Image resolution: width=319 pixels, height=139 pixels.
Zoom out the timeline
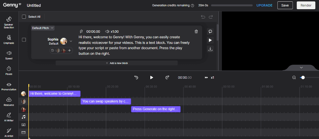click(294, 78)
